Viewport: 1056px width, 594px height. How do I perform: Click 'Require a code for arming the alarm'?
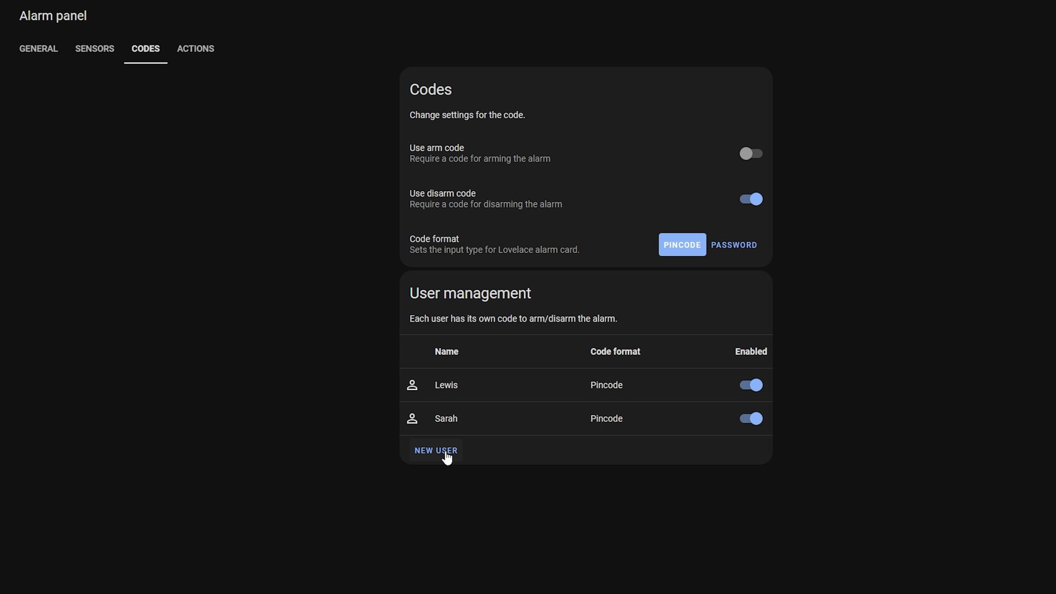[480, 159]
